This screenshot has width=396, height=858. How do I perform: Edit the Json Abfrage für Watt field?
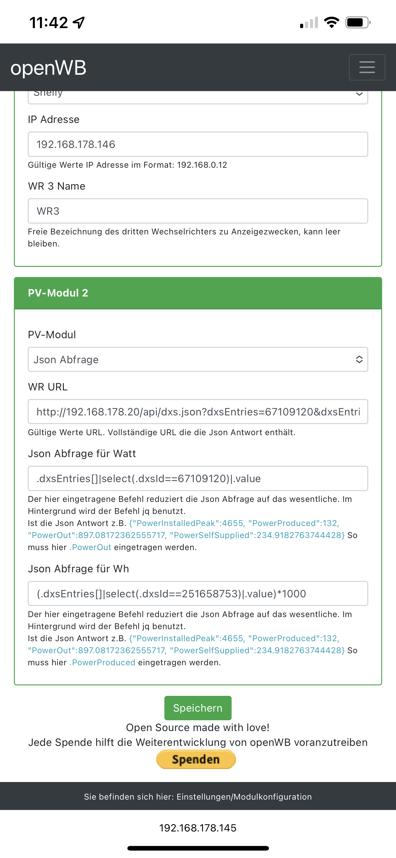[197, 478]
